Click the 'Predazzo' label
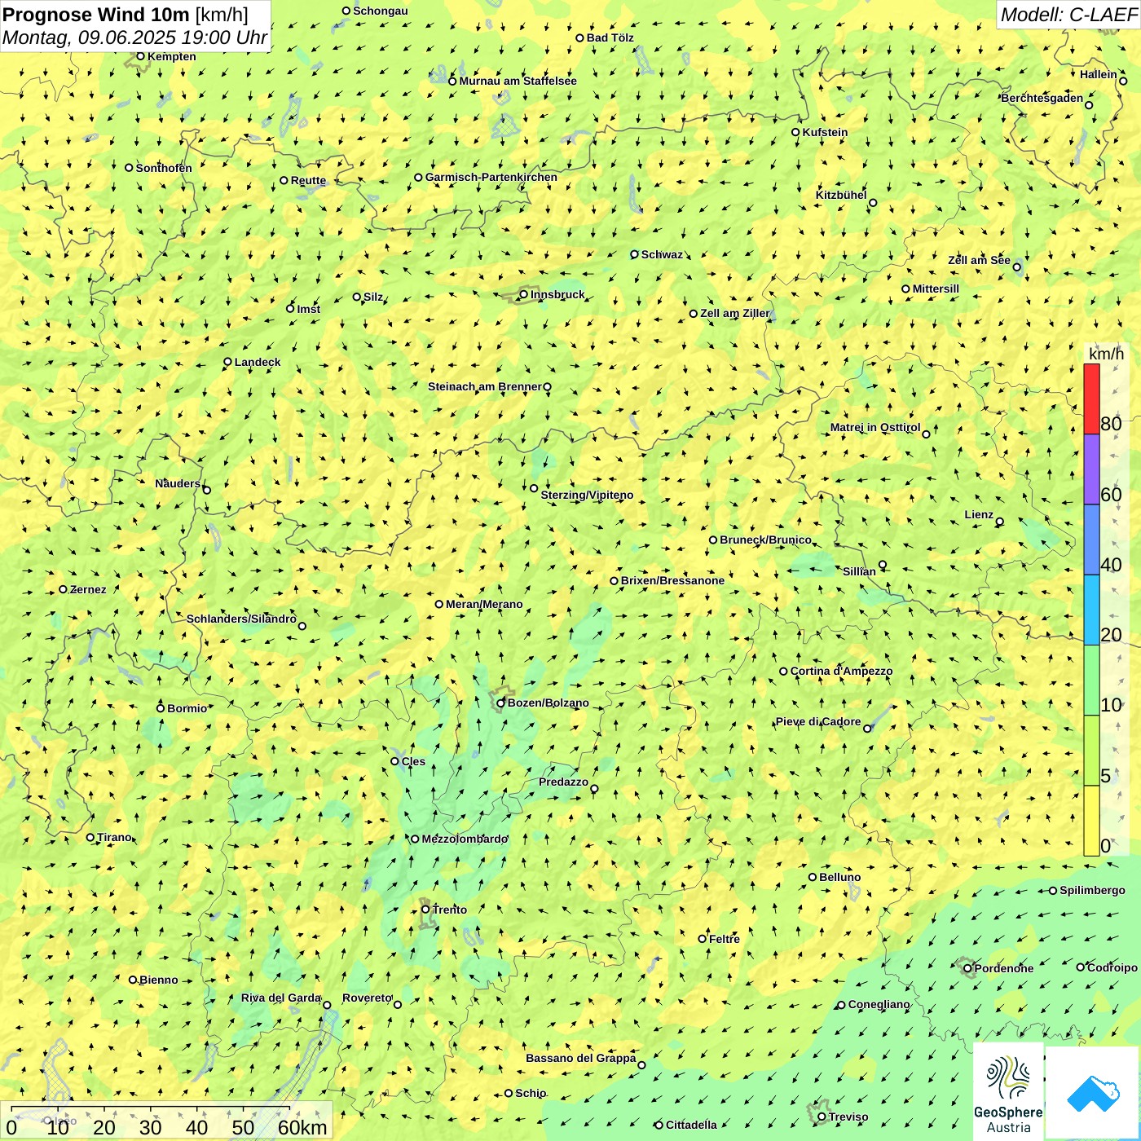 pyautogui.click(x=563, y=782)
